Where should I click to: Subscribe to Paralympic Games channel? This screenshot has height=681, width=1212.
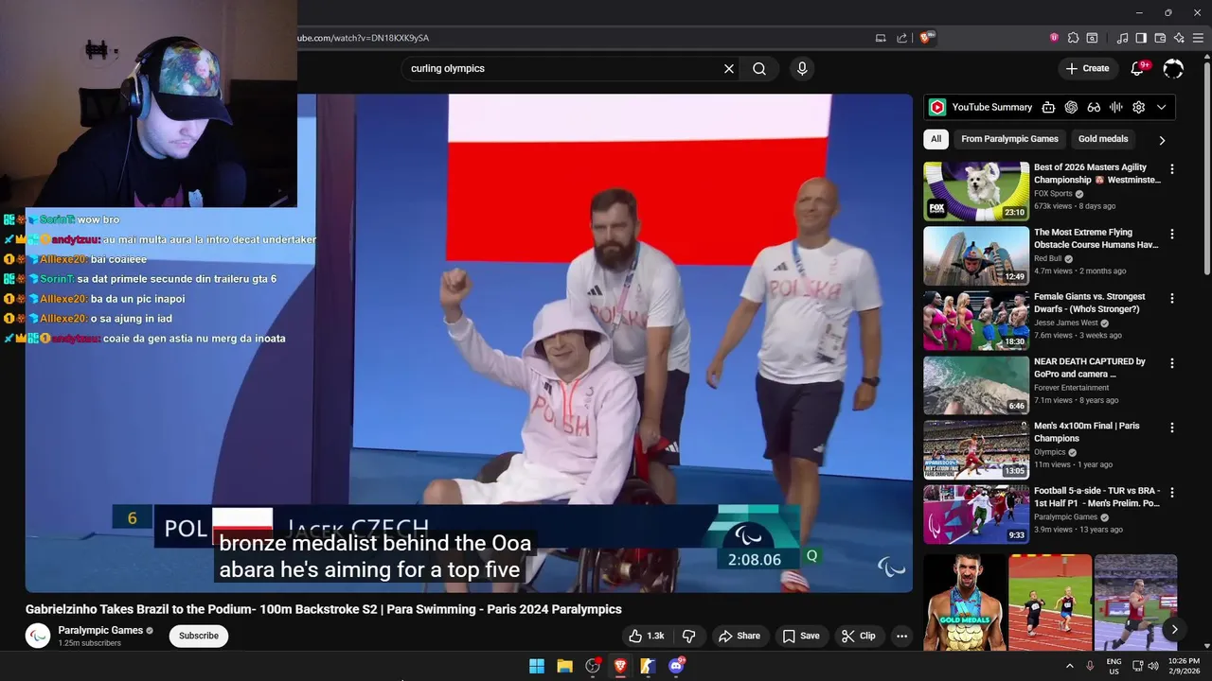(x=199, y=636)
